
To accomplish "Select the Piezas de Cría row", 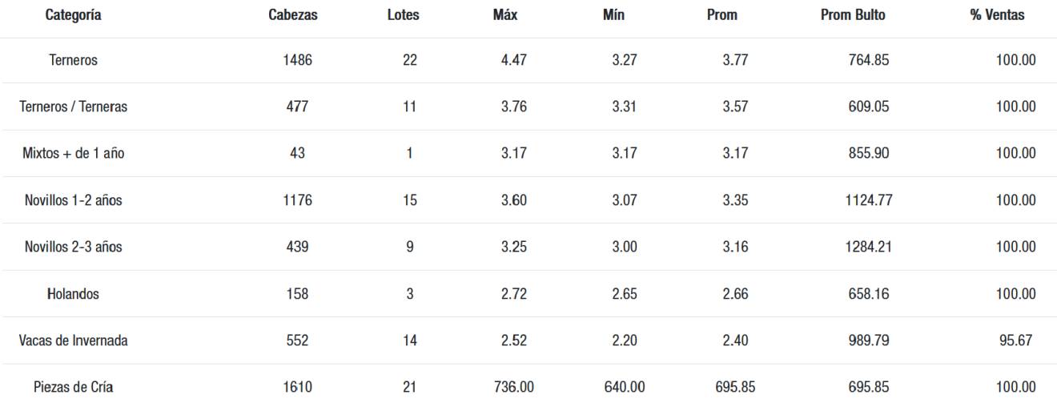I will (73, 387).
